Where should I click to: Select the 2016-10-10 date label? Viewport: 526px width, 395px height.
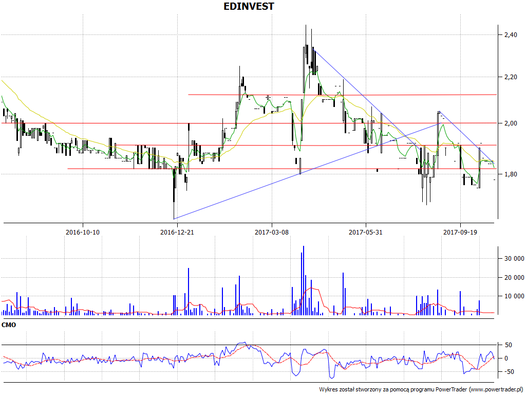(83, 232)
